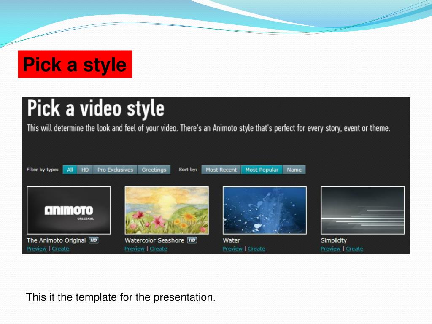The width and height of the screenshot is (432, 324).
Task: Preview the Simplicity style
Action: point(331,248)
